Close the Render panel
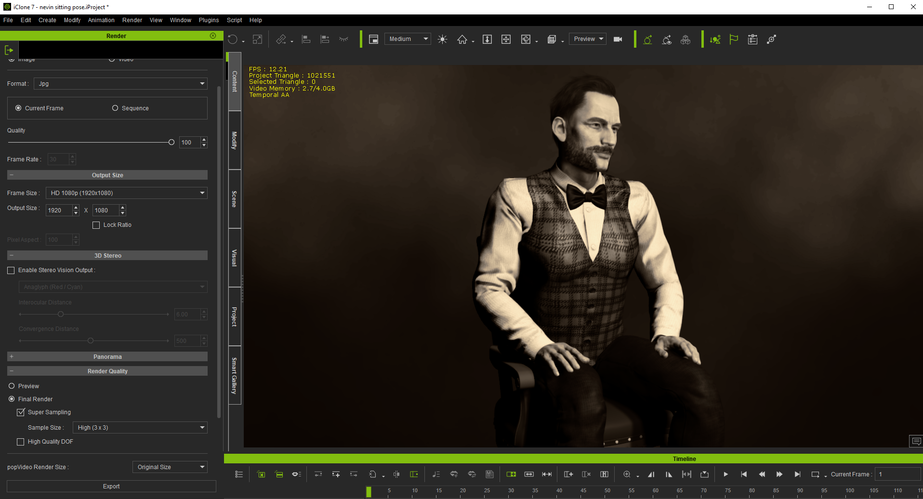Screen dimensions: 923x499 click(x=213, y=36)
